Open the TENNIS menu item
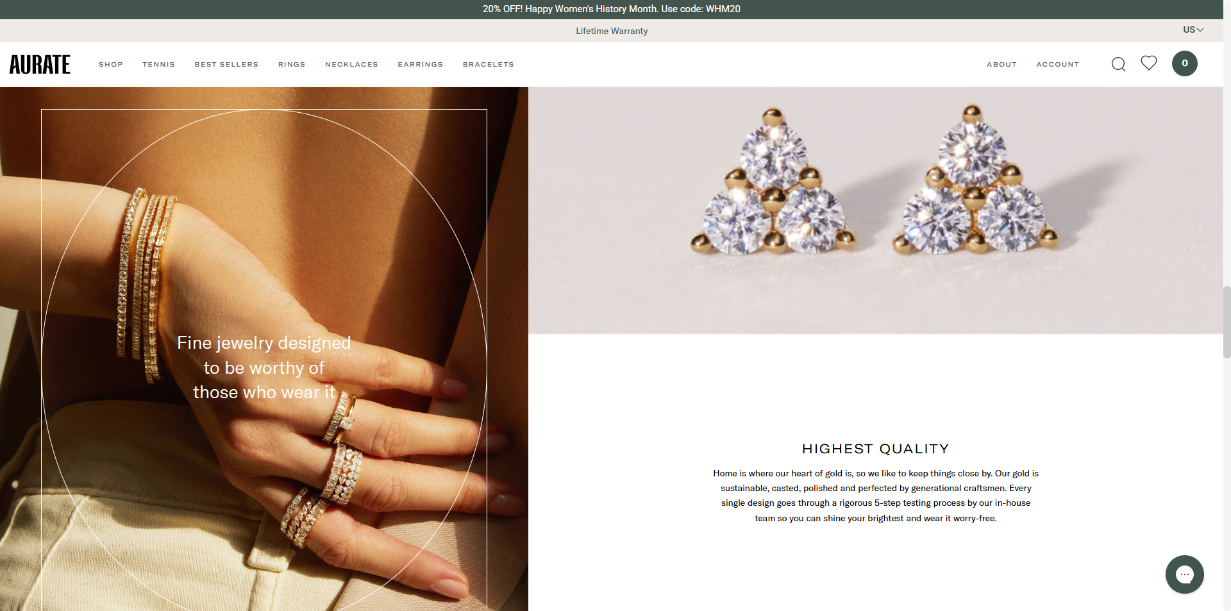Viewport: 1231px width, 611px height. (159, 64)
